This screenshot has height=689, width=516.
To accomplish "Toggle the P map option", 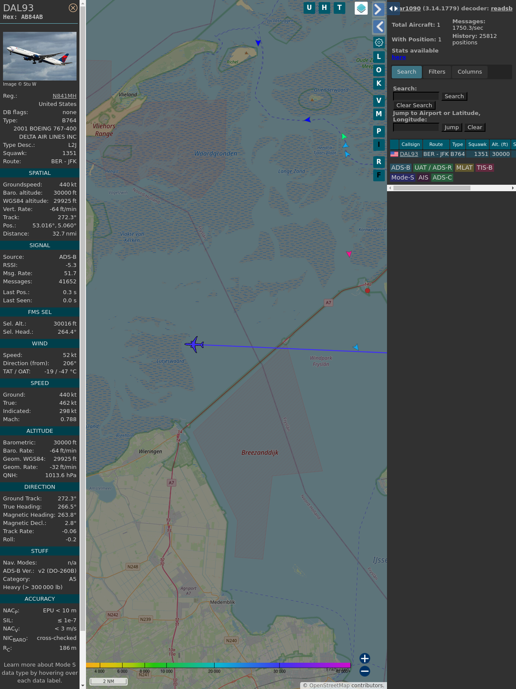I will (x=379, y=131).
